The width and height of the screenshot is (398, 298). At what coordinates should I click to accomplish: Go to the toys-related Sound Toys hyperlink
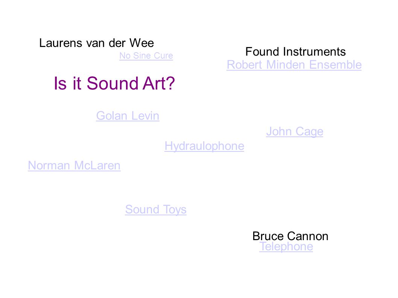coord(156,210)
